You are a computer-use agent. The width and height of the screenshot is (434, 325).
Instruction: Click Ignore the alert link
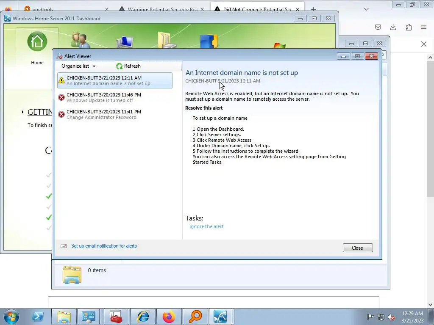pyautogui.click(x=206, y=226)
